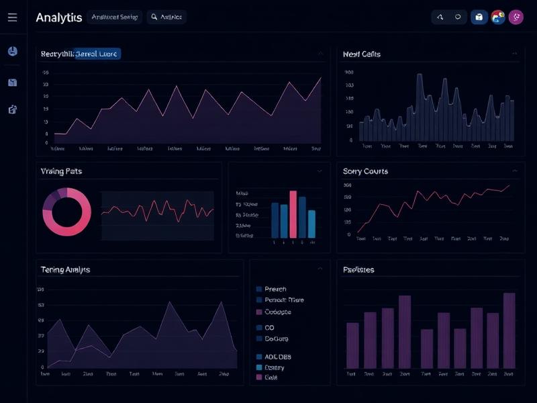Click the "Tening Analyts" panel title
Image resolution: width=537 pixels, height=403 pixels.
65,270
